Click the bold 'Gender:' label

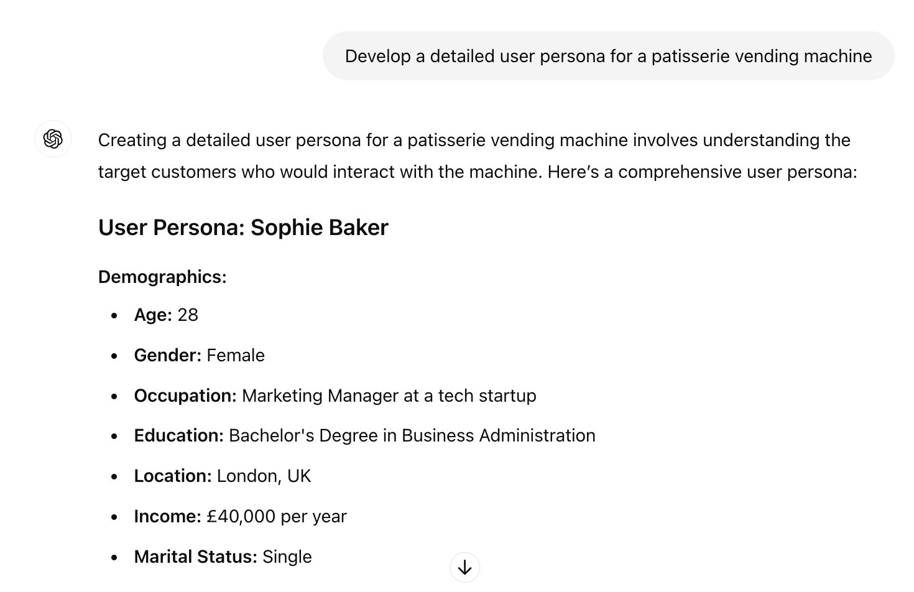tap(168, 356)
